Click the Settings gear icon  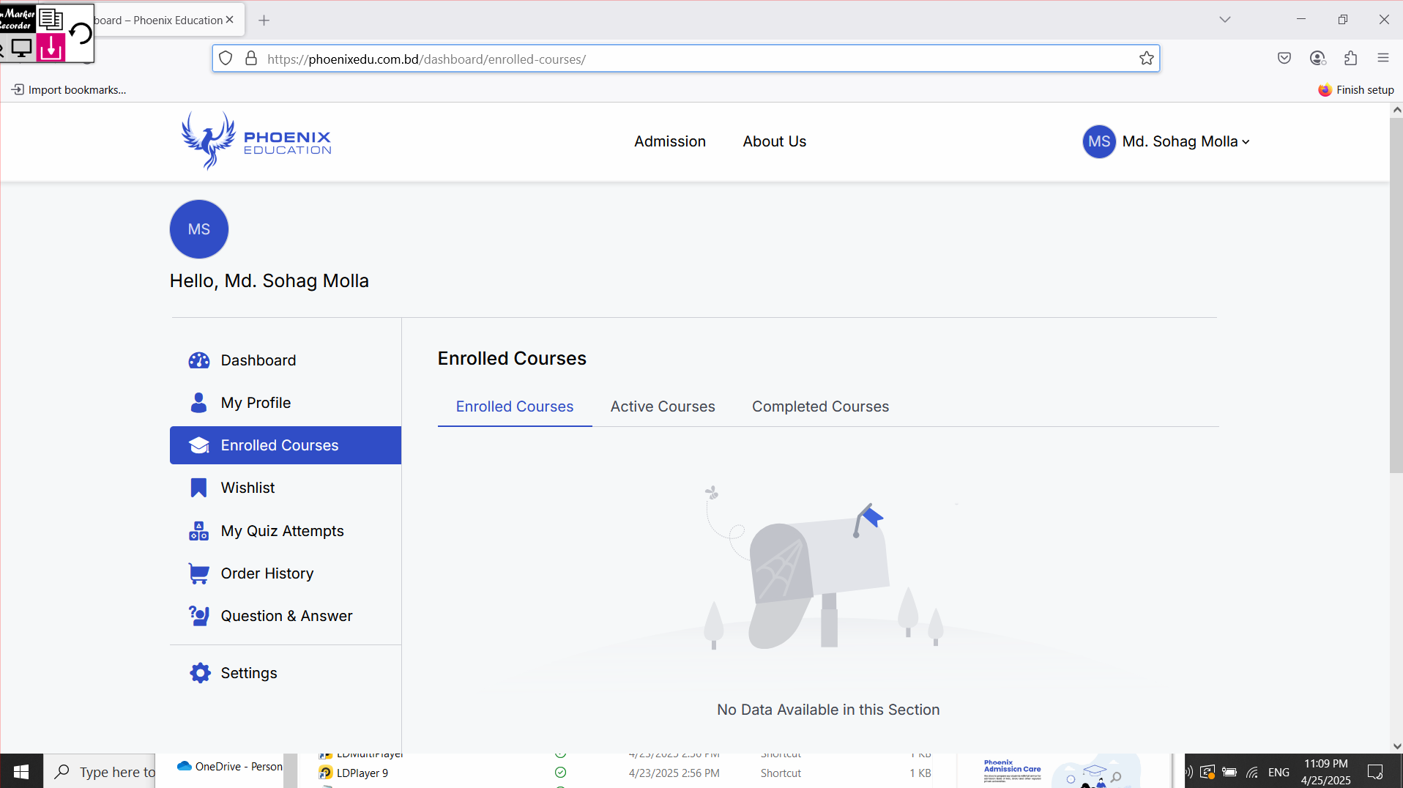tap(200, 673)
